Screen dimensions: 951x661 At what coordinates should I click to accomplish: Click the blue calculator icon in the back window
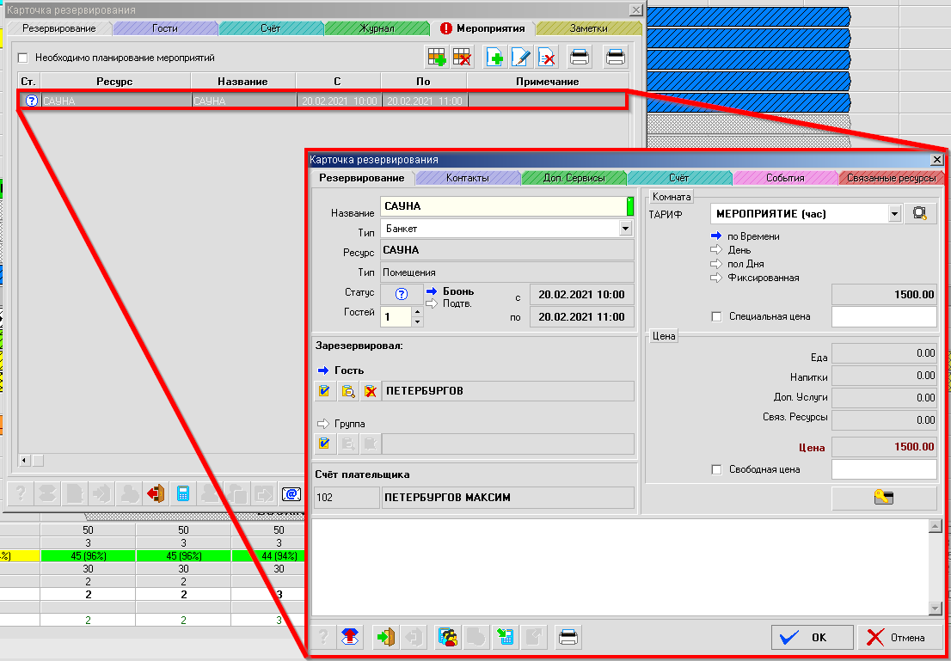[182, 493]
